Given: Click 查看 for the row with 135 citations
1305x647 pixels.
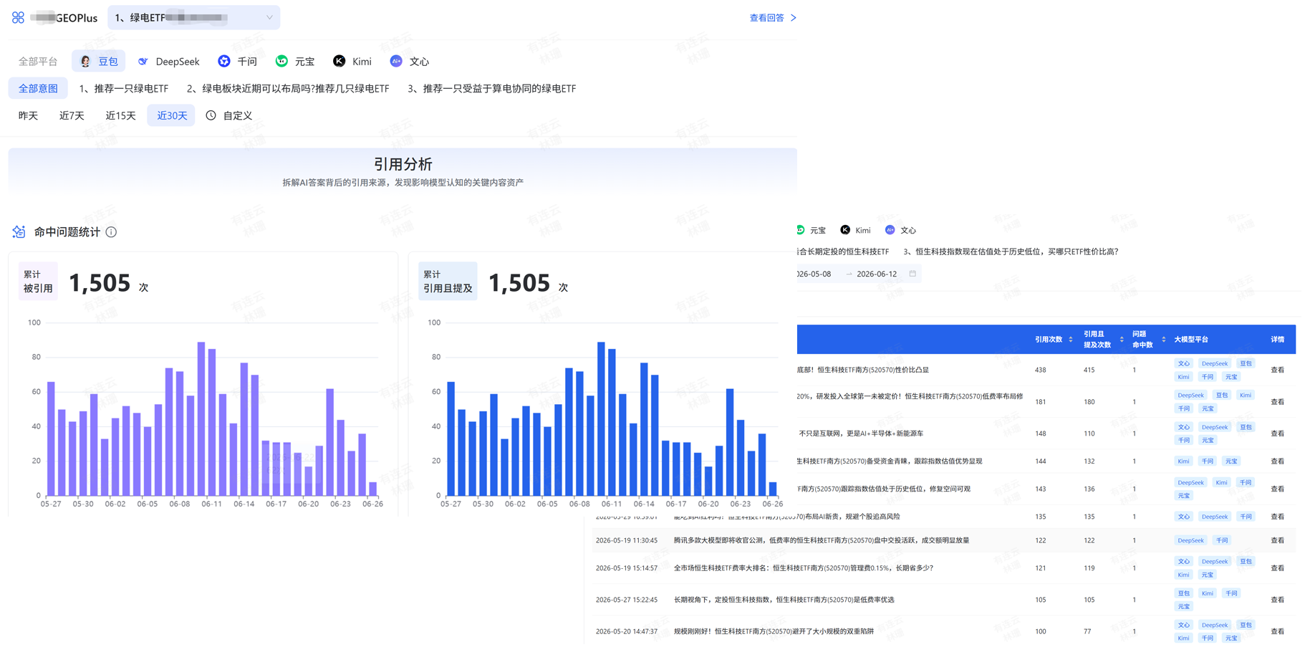Looking at the screenshot, I should 1278,517.
